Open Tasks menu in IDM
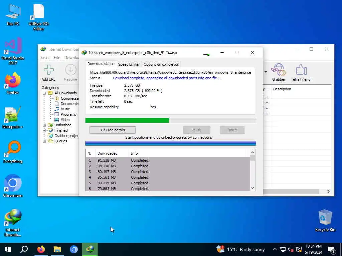 click(x=45, y=57)
